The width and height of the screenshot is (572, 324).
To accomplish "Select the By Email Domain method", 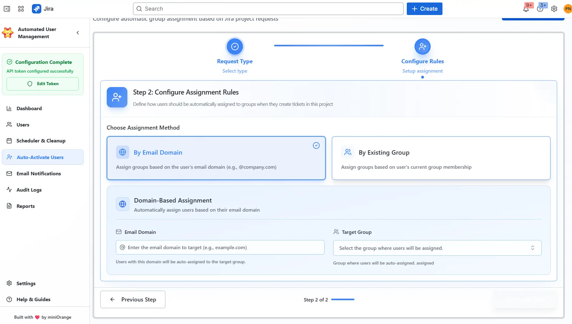I will pyautogui.click(x=216, y=158).
